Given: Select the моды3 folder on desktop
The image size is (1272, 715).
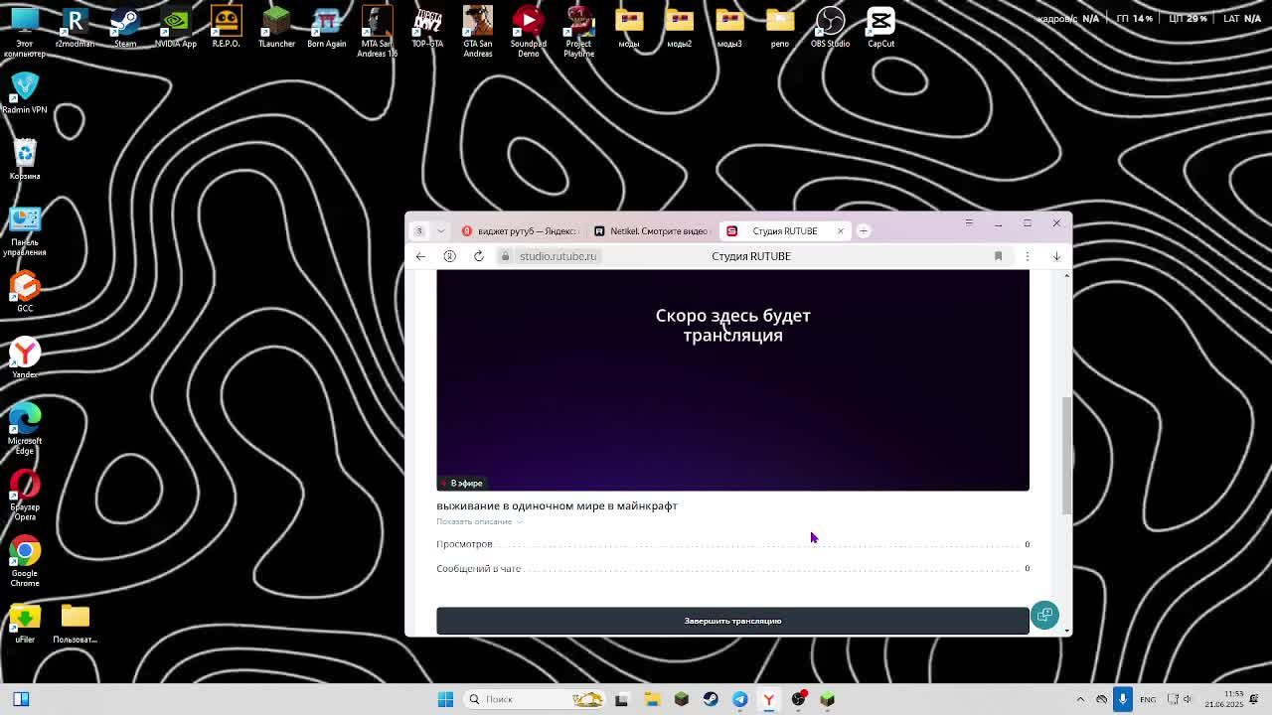Looking at the screenshot, I should click(x=729, y=28).
